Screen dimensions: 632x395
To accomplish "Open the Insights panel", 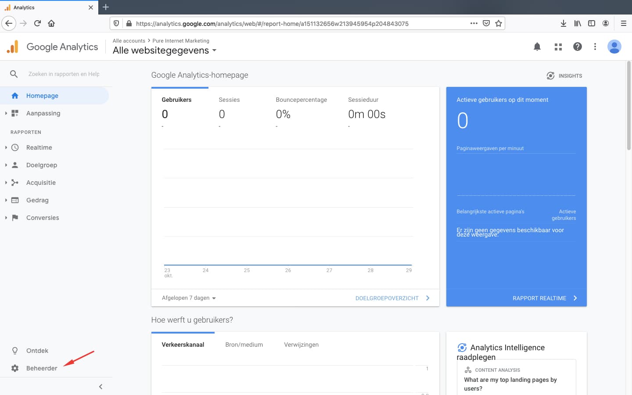I will 564,76.
